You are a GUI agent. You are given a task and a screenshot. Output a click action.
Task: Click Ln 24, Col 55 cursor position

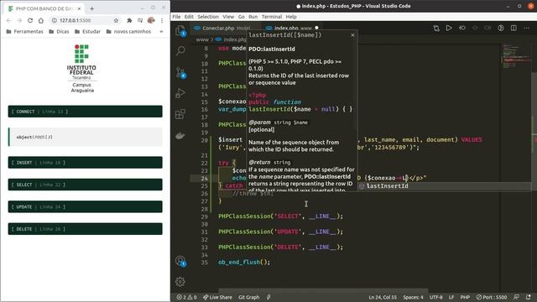pyautogui.click(x=383, y=297)
